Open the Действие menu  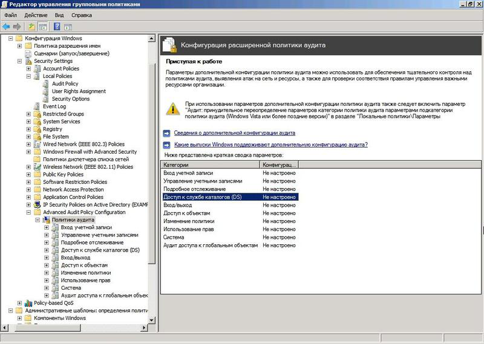36,15
